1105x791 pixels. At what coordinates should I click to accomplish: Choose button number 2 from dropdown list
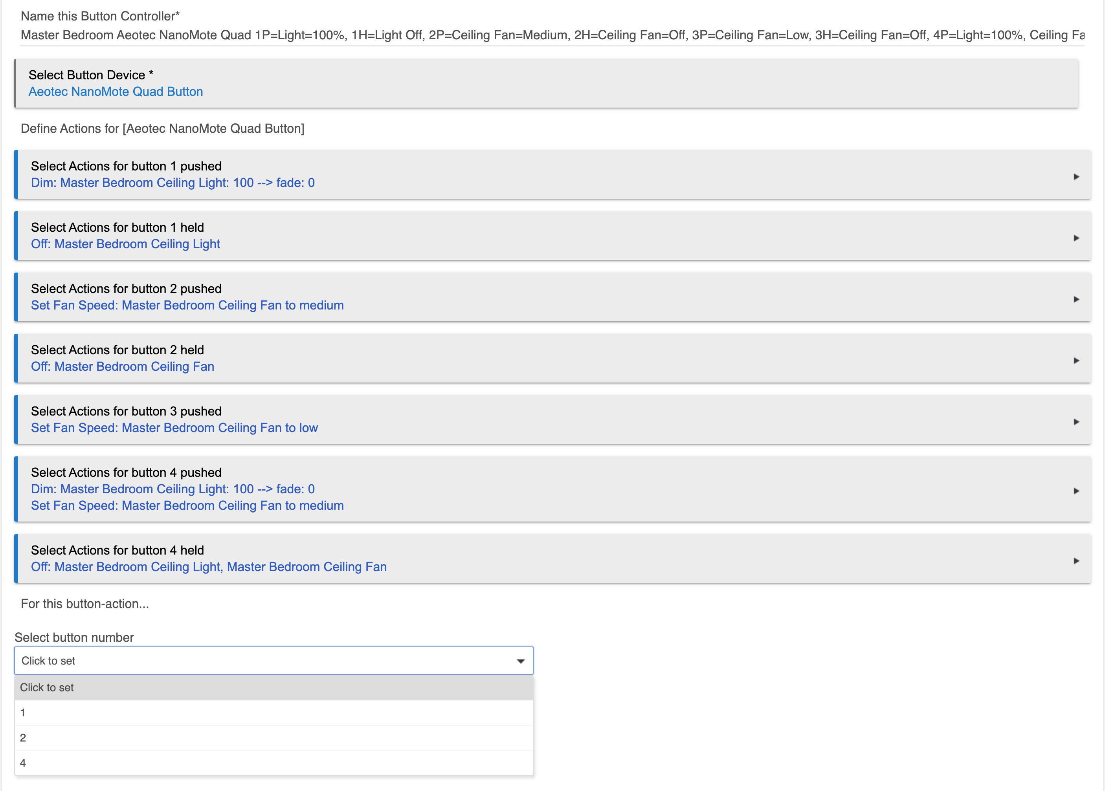[274, 738]
